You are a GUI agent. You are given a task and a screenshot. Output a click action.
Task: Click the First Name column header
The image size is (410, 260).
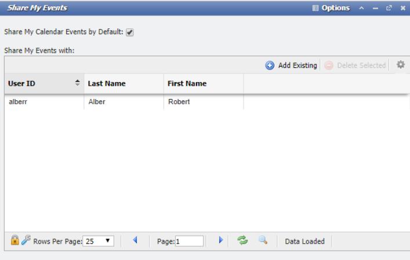pyautogui.click(x=203, y=83)
